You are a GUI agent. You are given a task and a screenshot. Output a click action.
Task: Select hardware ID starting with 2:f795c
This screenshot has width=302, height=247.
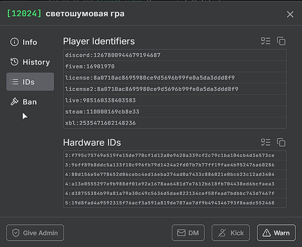tap(175, 155)
